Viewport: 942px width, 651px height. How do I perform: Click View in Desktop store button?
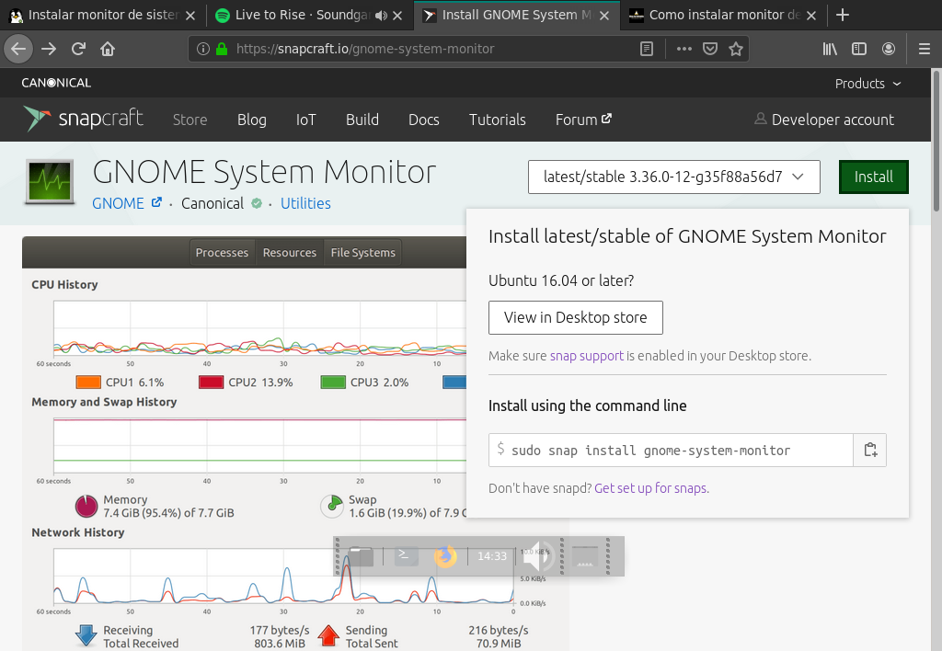coord(576,317)
